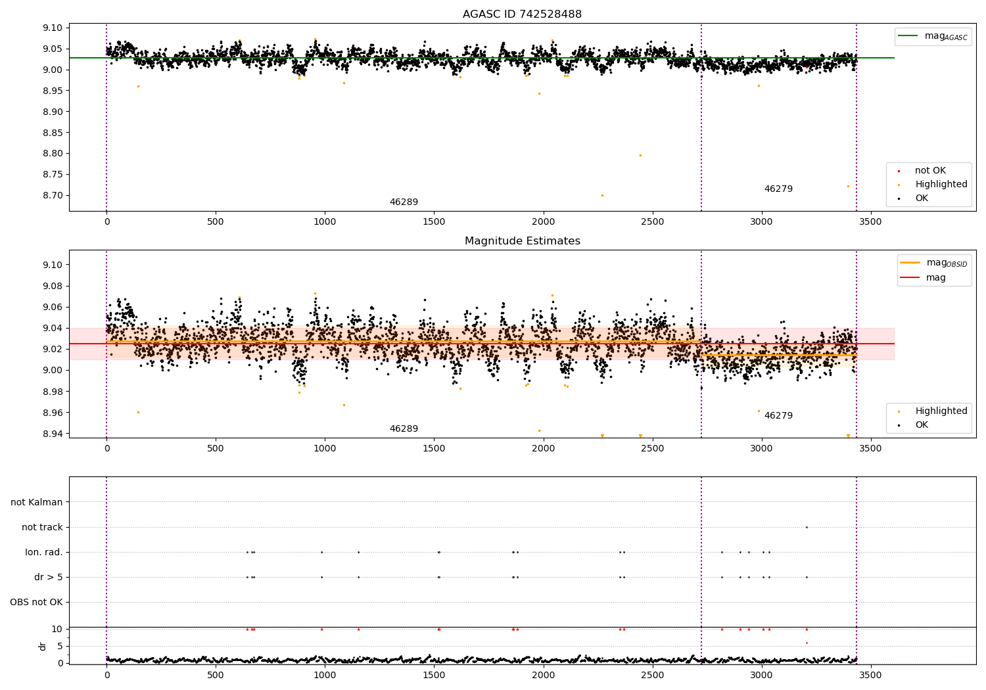This screenshot has width=986, height=690.
Task: Click the 'OBS not OK' axis label
Action: point(36,603)
